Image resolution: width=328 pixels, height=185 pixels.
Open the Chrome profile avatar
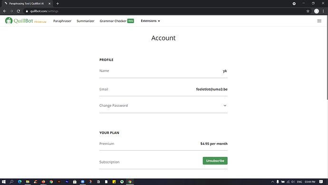pos(317,11)
